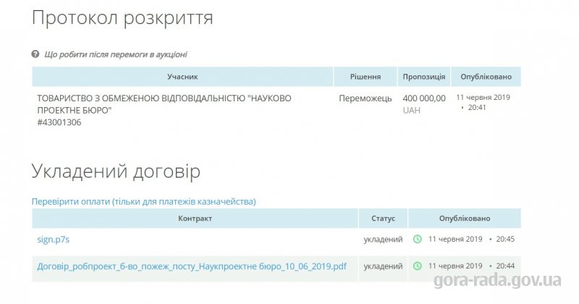Click the 'Переможець' decision cell
Screen dimensions: 579x304
365,98
